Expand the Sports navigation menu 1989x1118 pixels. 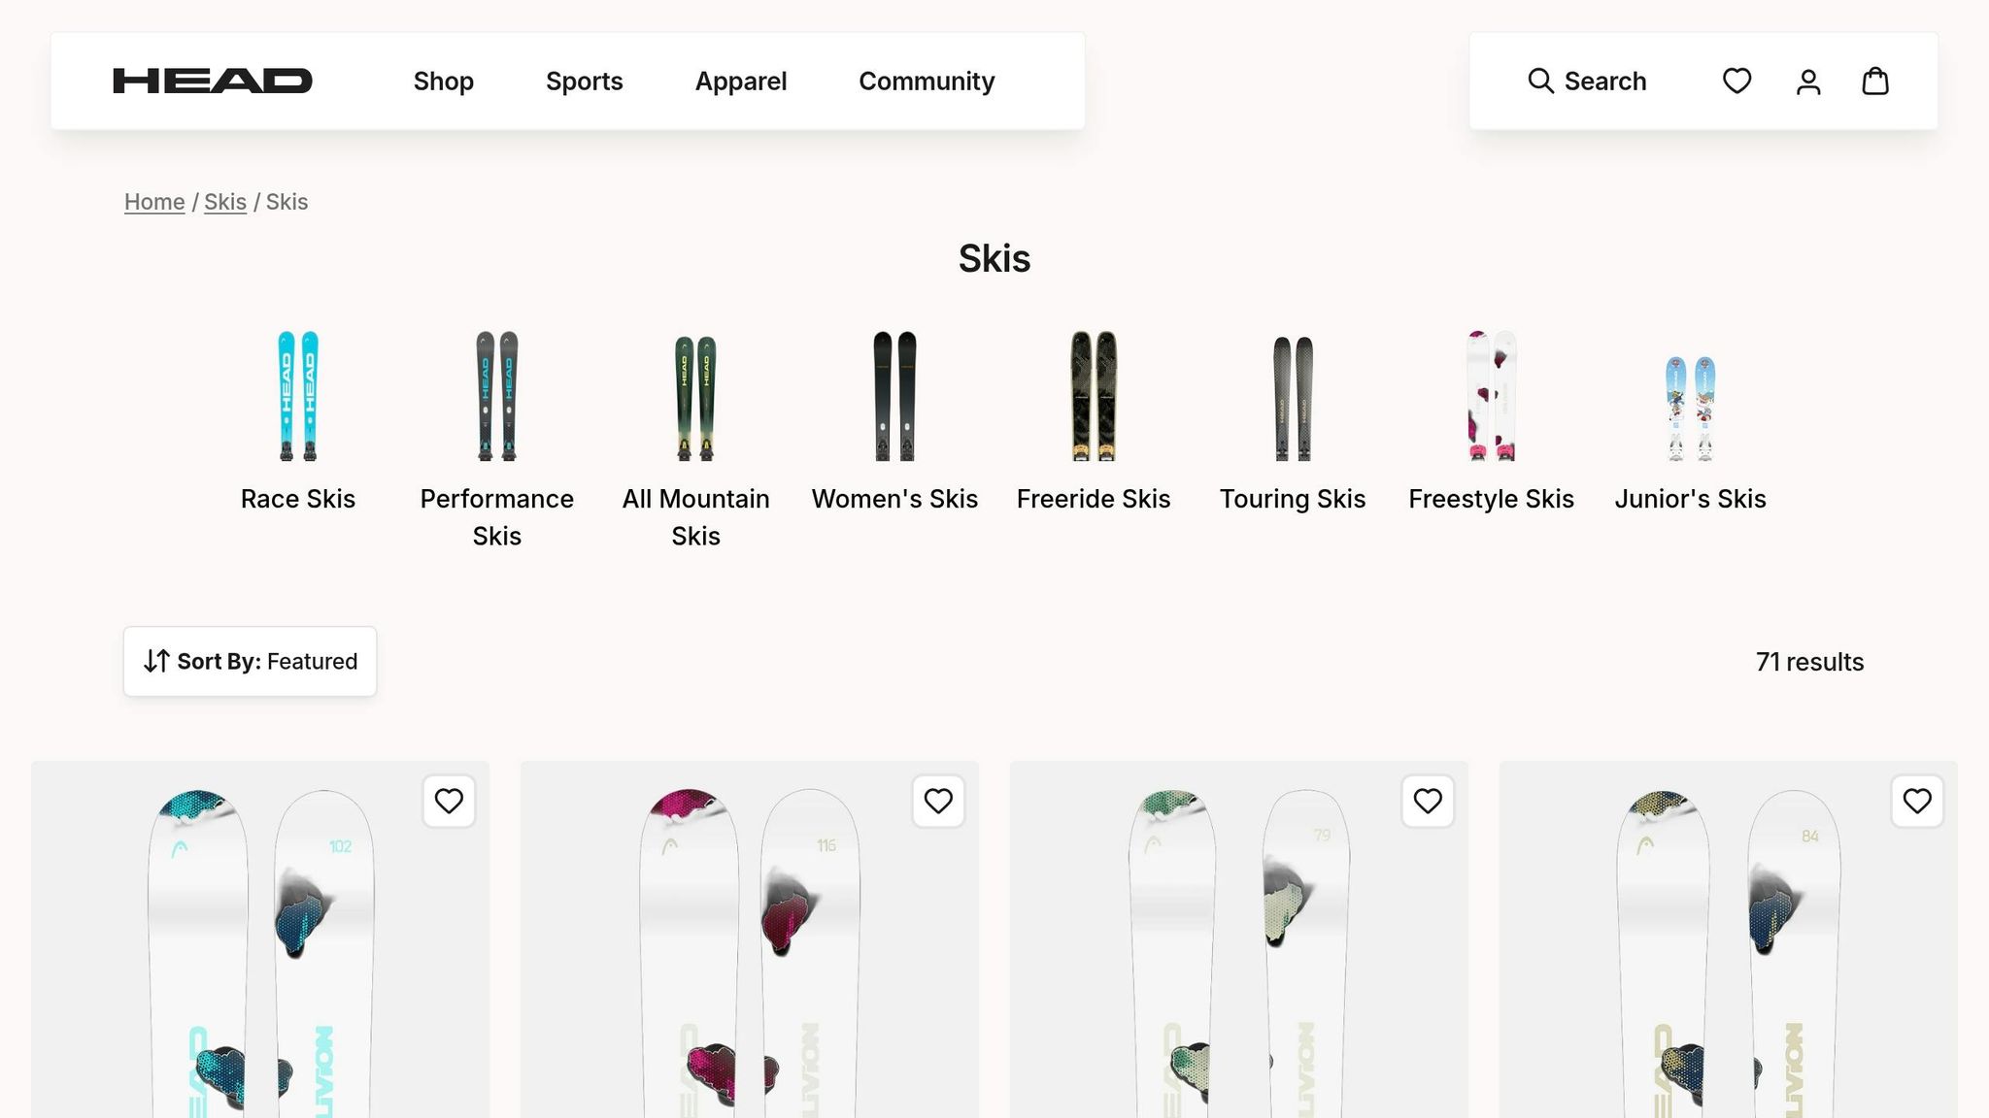pos(585,81)
